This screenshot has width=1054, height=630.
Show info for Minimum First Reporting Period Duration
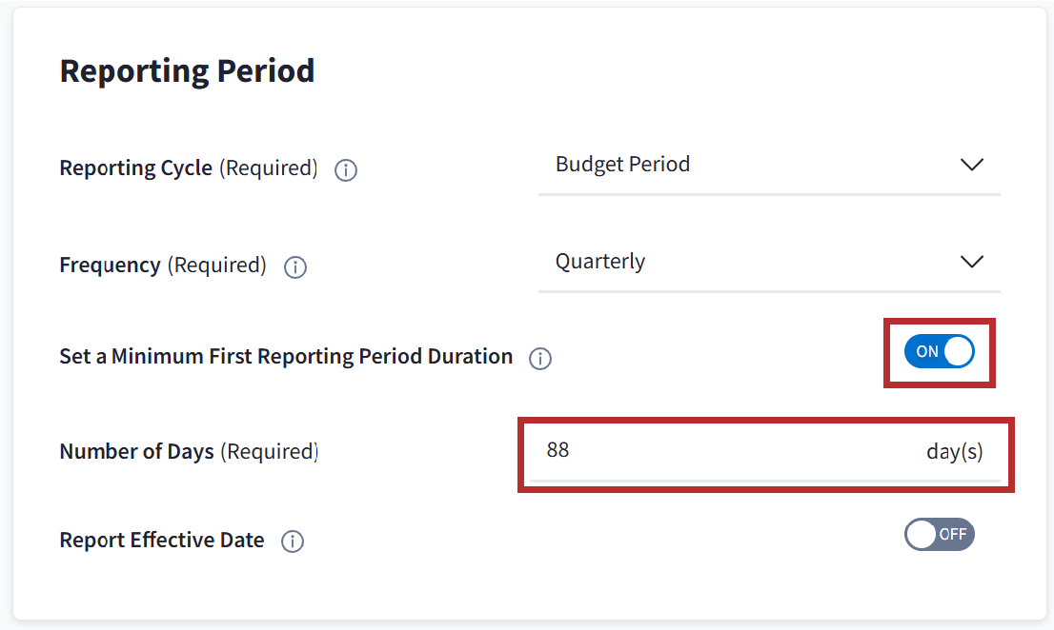click(x=540, y=359)
